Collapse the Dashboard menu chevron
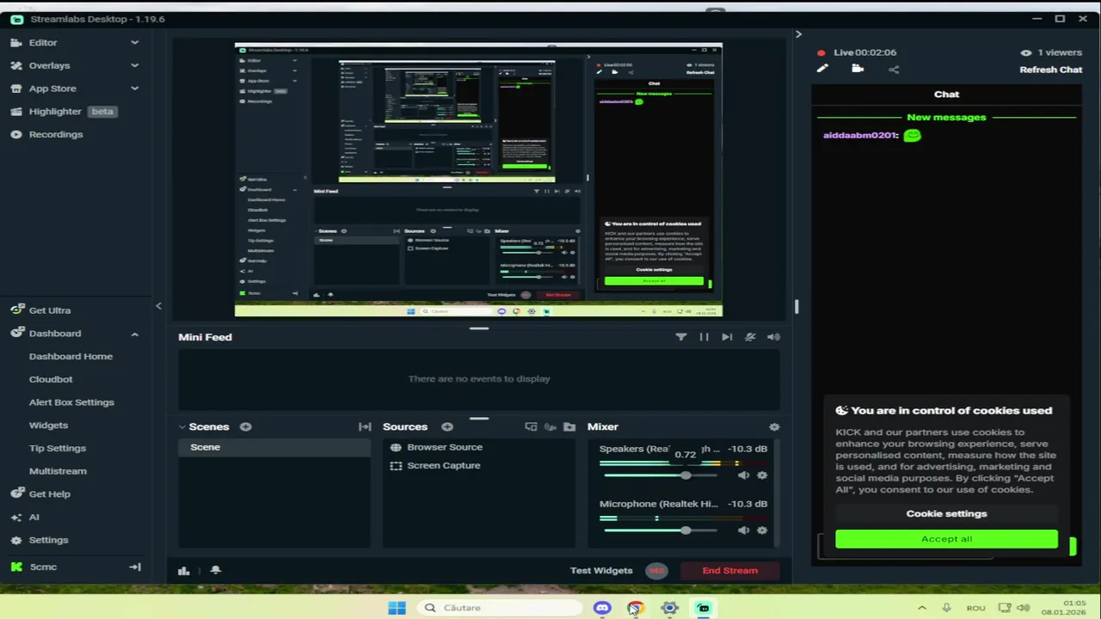 [134, 334]
